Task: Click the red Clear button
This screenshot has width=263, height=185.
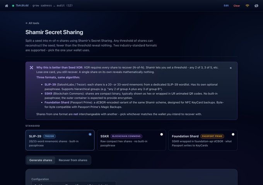Action: pos(237,6)
